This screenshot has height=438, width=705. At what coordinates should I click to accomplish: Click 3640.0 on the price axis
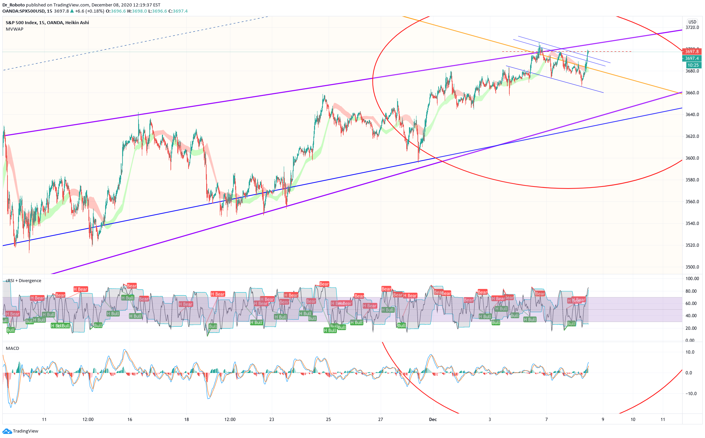(692, 115)
